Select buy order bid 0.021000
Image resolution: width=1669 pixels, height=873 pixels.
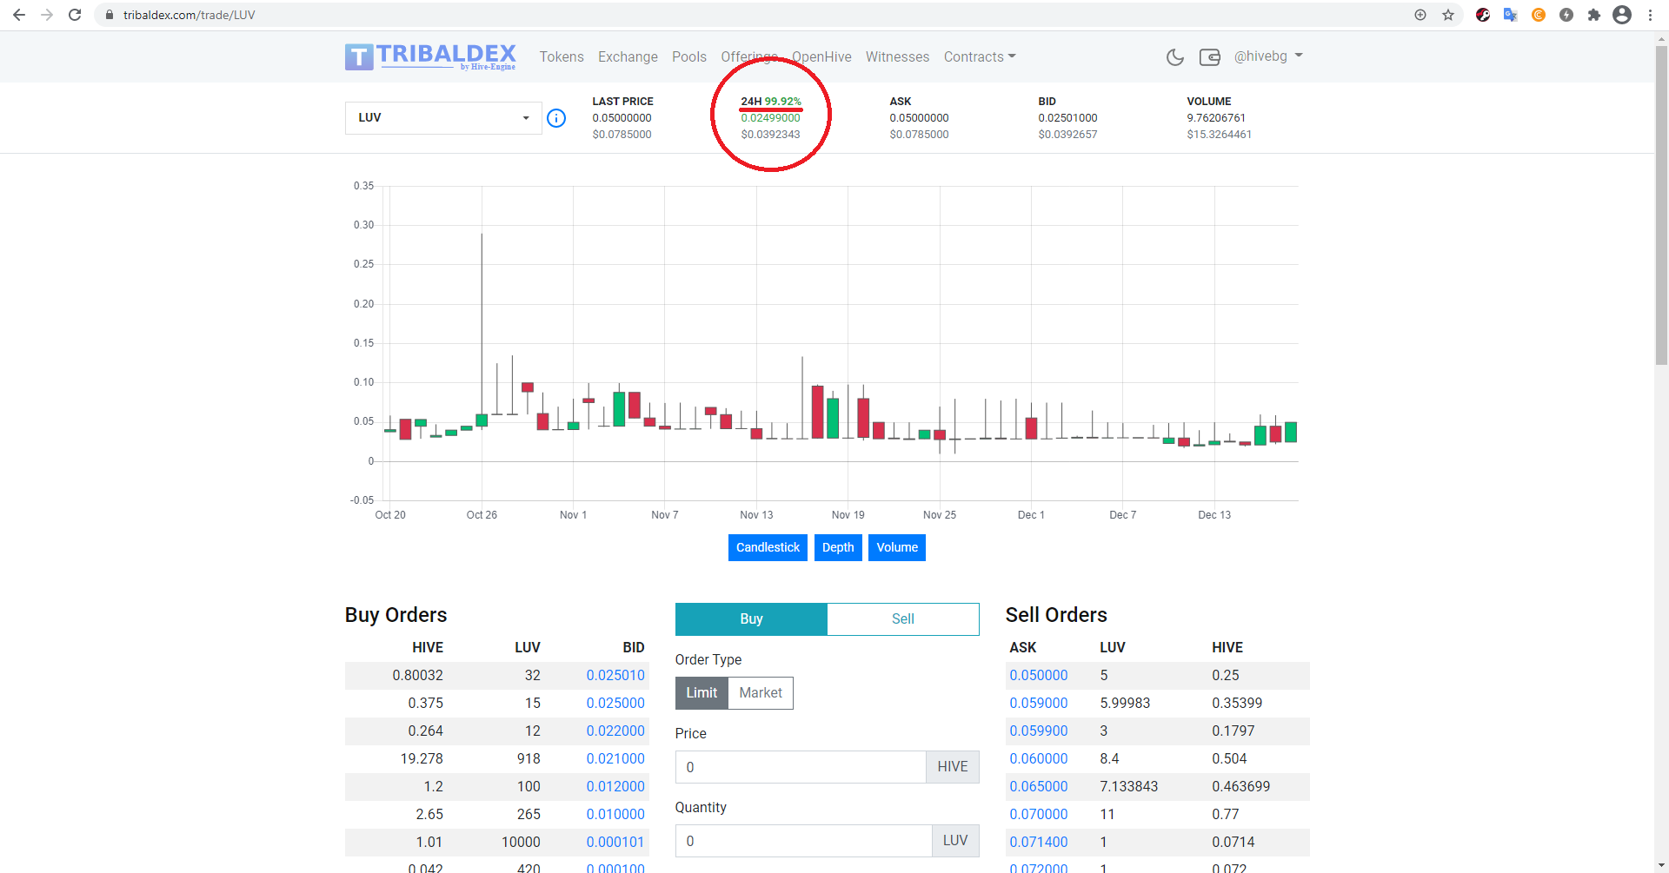point(615,759)
